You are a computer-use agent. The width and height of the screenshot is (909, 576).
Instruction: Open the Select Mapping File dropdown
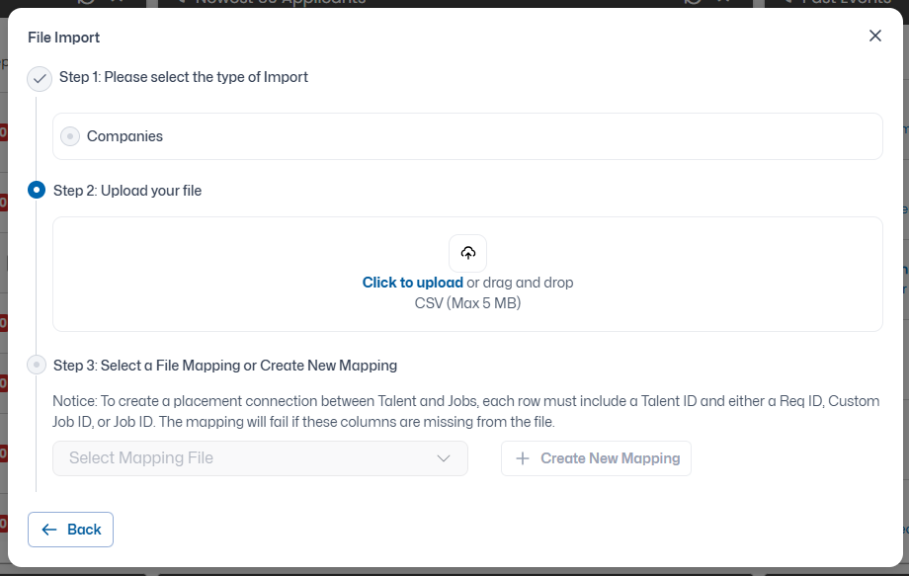coord(260,458)
